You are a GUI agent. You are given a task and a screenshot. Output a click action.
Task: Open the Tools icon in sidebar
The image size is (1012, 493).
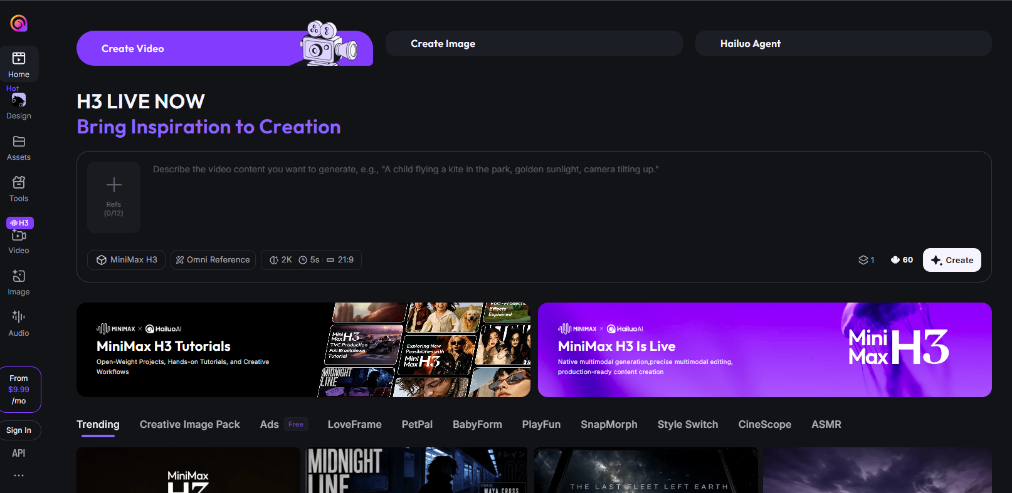(19, 183)
